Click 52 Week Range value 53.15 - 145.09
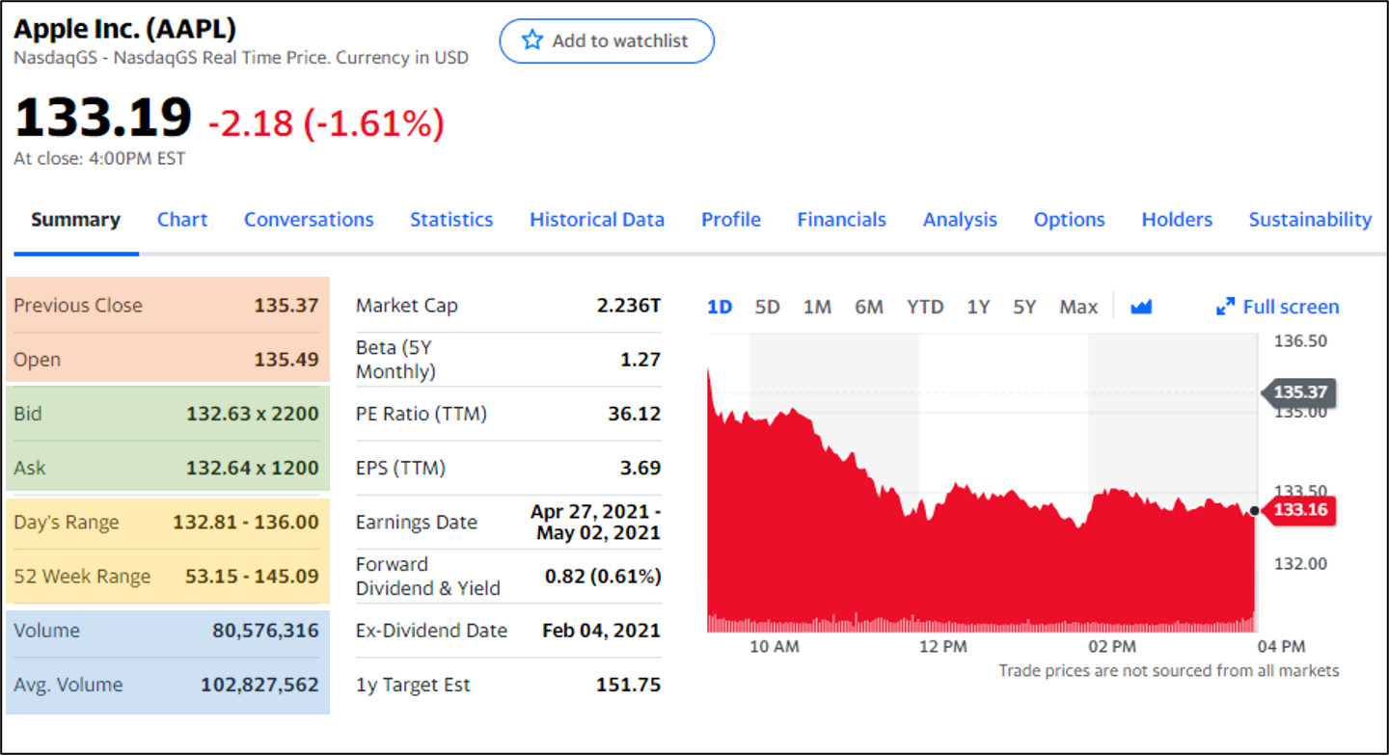The image size is (1389, 755). tap(252, 577)
